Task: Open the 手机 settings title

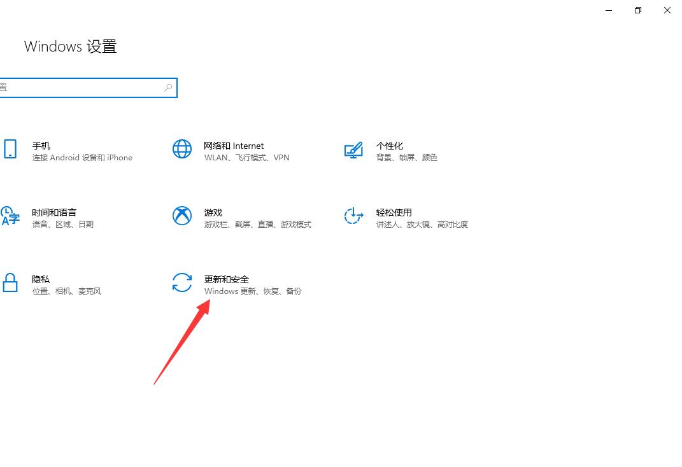Action: coord(41,146)
